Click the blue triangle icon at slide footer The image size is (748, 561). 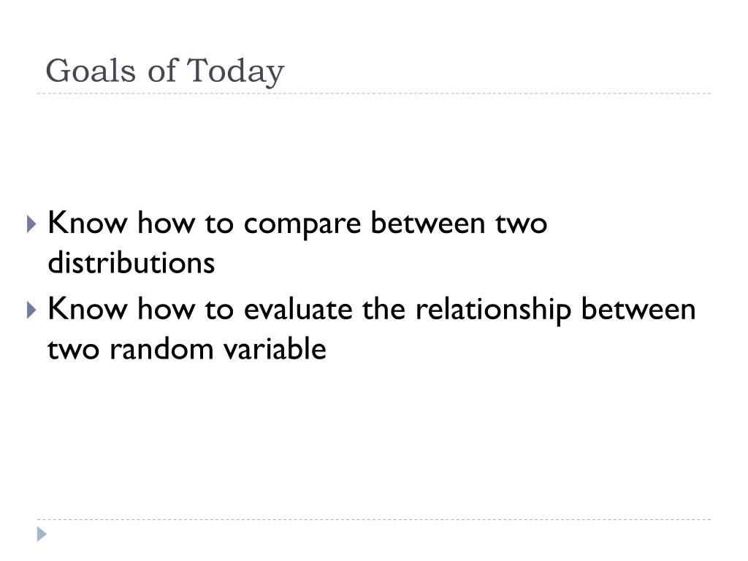coord(42,534)
